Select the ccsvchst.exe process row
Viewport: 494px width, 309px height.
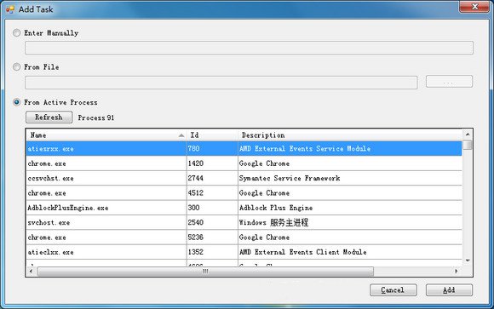(244, 178)
